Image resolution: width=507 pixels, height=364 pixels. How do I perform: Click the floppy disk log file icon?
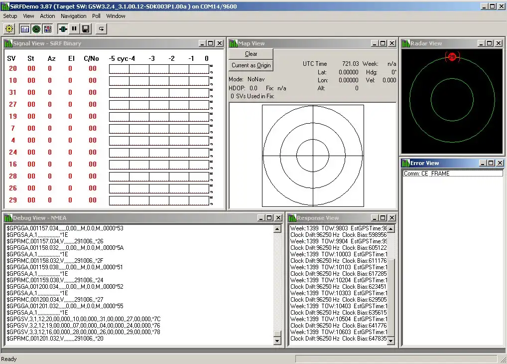[86, 29]
